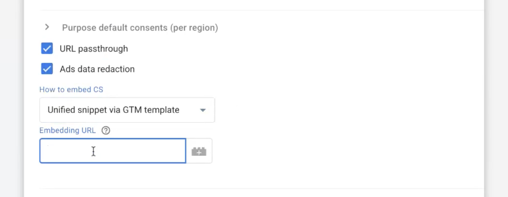
Task: Click the "URL passthrough" label text
Action: [x=94, y=49]
